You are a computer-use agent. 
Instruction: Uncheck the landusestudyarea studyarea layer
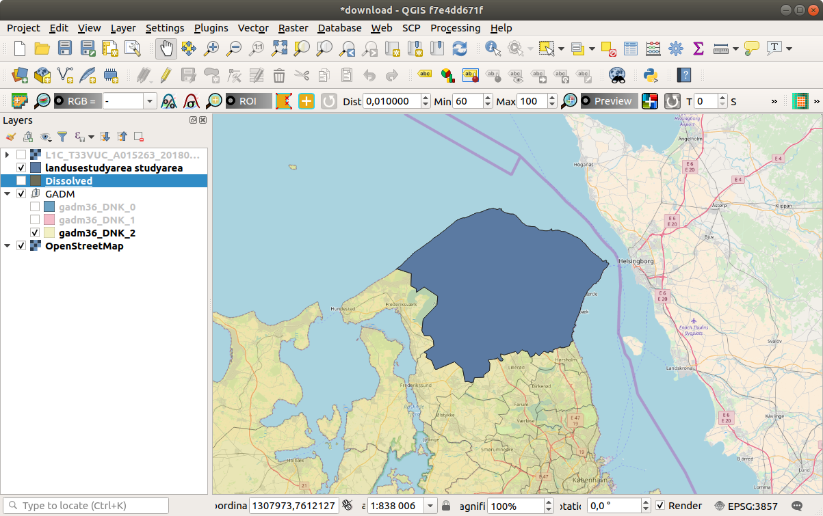21,168
